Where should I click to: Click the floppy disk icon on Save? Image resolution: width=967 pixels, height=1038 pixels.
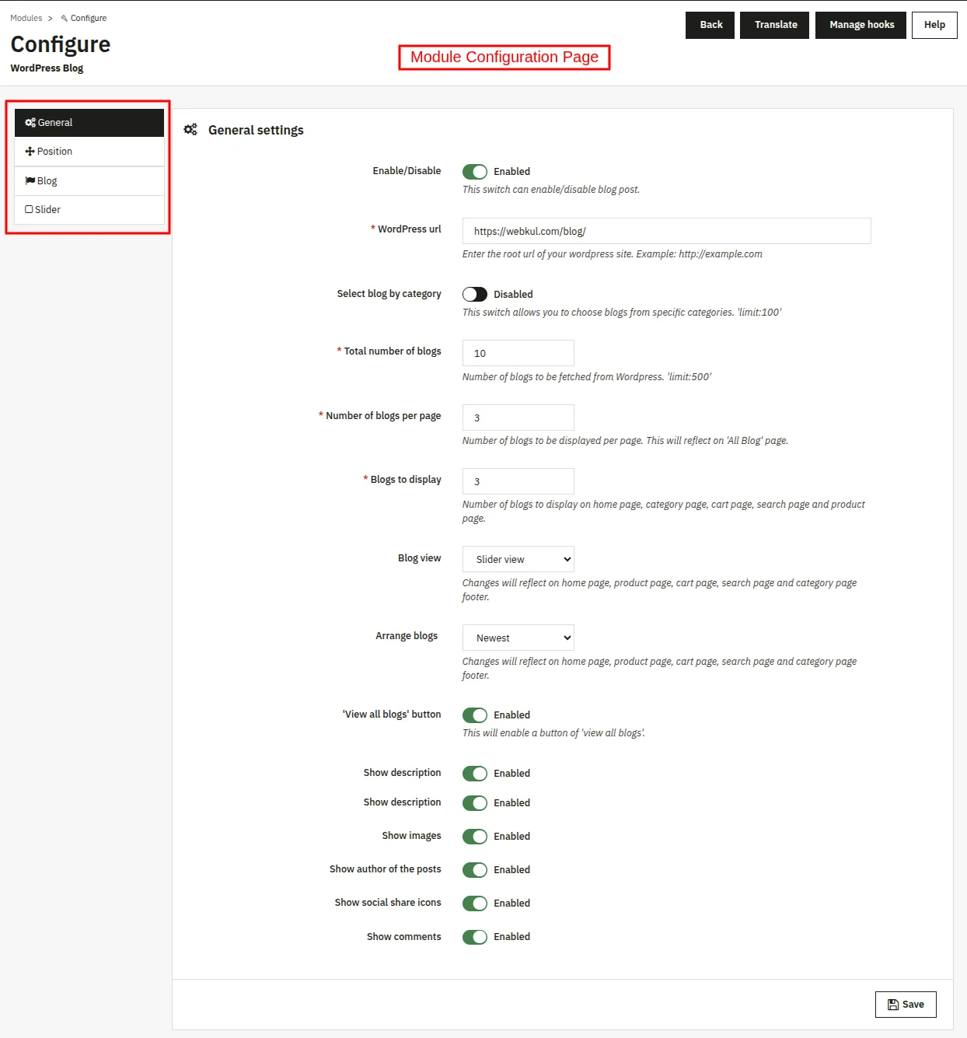click(x=893, y=1005)
